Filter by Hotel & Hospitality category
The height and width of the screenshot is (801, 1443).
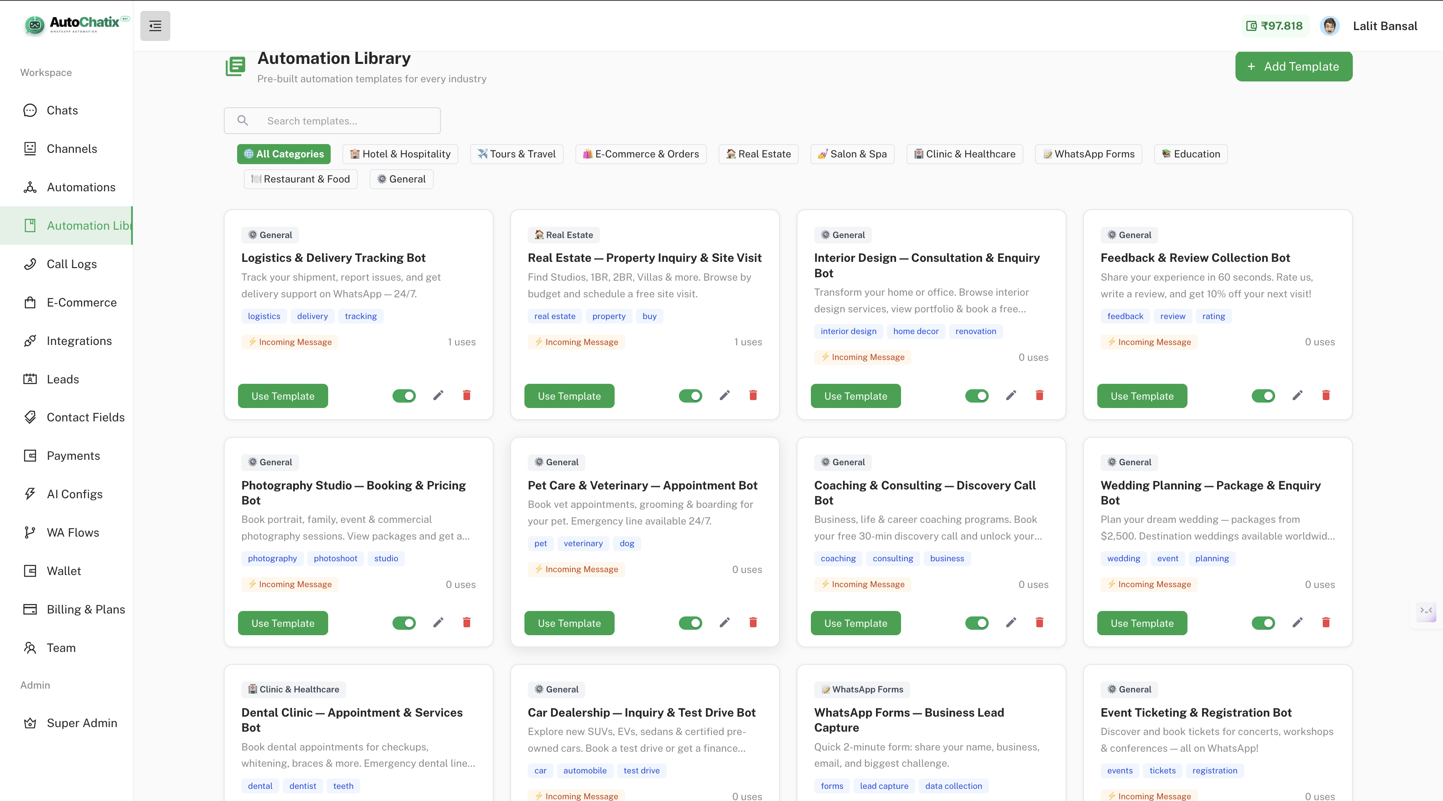pos(400,154)
